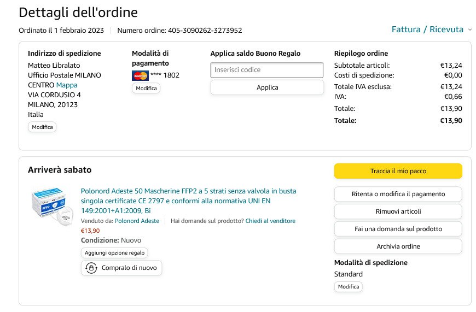
Task: Click Fai una domanda sul prodotto
Action: coord(398,229)
